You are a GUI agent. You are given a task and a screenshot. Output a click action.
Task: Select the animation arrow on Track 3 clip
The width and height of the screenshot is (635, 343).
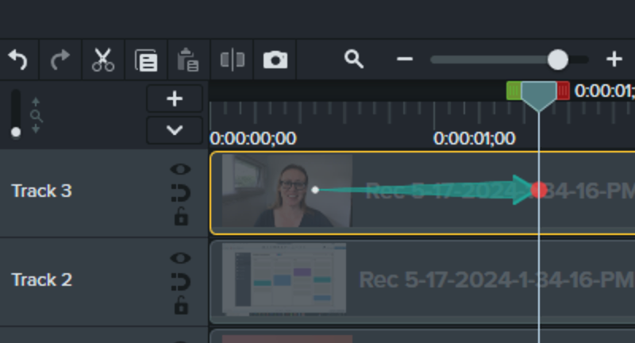pos(421,190)
